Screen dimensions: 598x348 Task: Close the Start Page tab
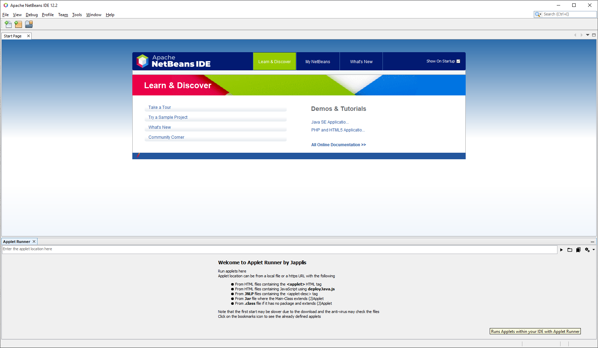point(29,36)
